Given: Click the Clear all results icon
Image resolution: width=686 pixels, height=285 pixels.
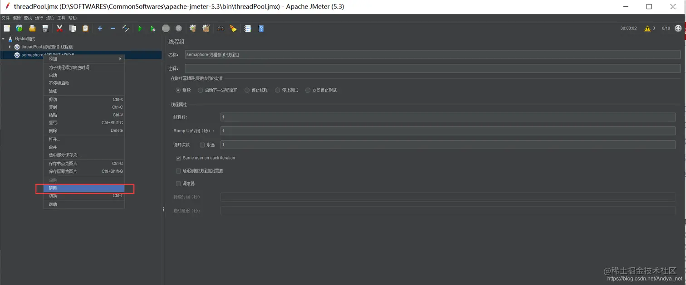Looking at the screenshot, I should pyautogui.click(x=206, y=28).
